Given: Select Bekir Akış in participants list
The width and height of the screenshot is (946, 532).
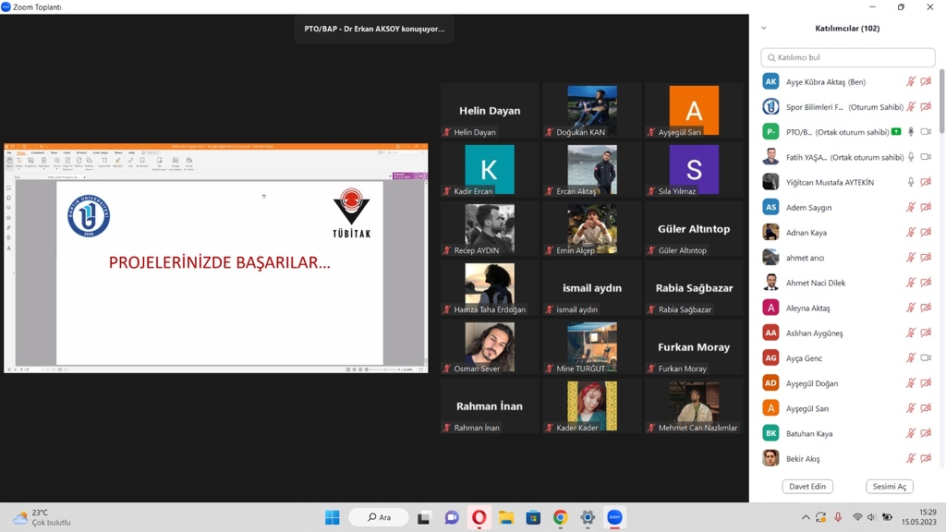Looking at the screenshot, I should [x=803, y=458].
